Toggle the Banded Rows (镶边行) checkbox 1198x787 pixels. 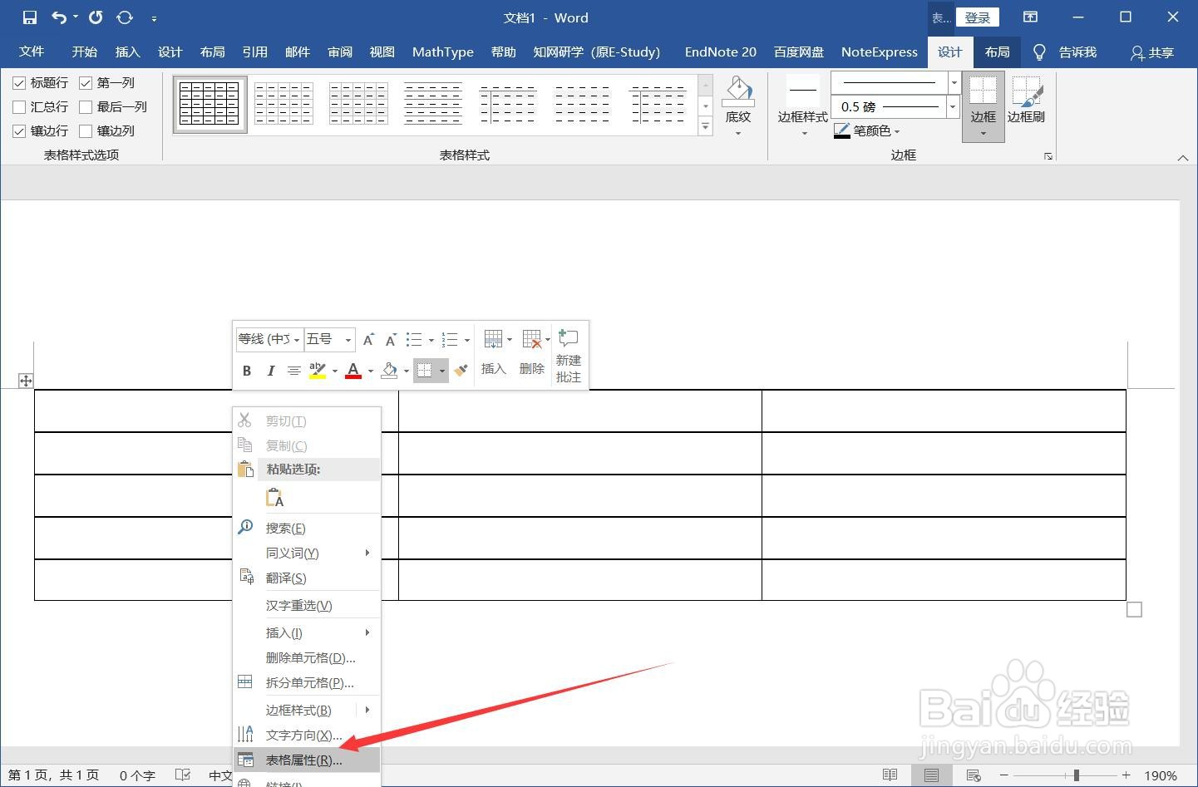[20, 131]
